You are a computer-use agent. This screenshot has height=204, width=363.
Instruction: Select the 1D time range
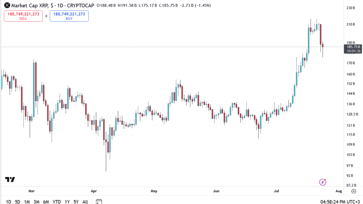[x=9, y=202]
